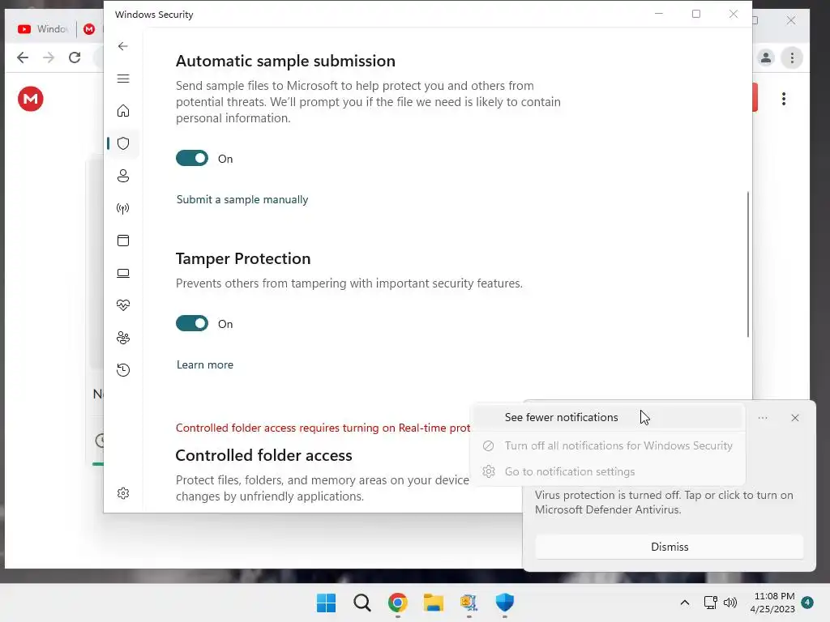Image resolution: width=830 pixels, height=622 pixels.
Task: Click the Automatic sample submission heading
Action: point(285,61)
